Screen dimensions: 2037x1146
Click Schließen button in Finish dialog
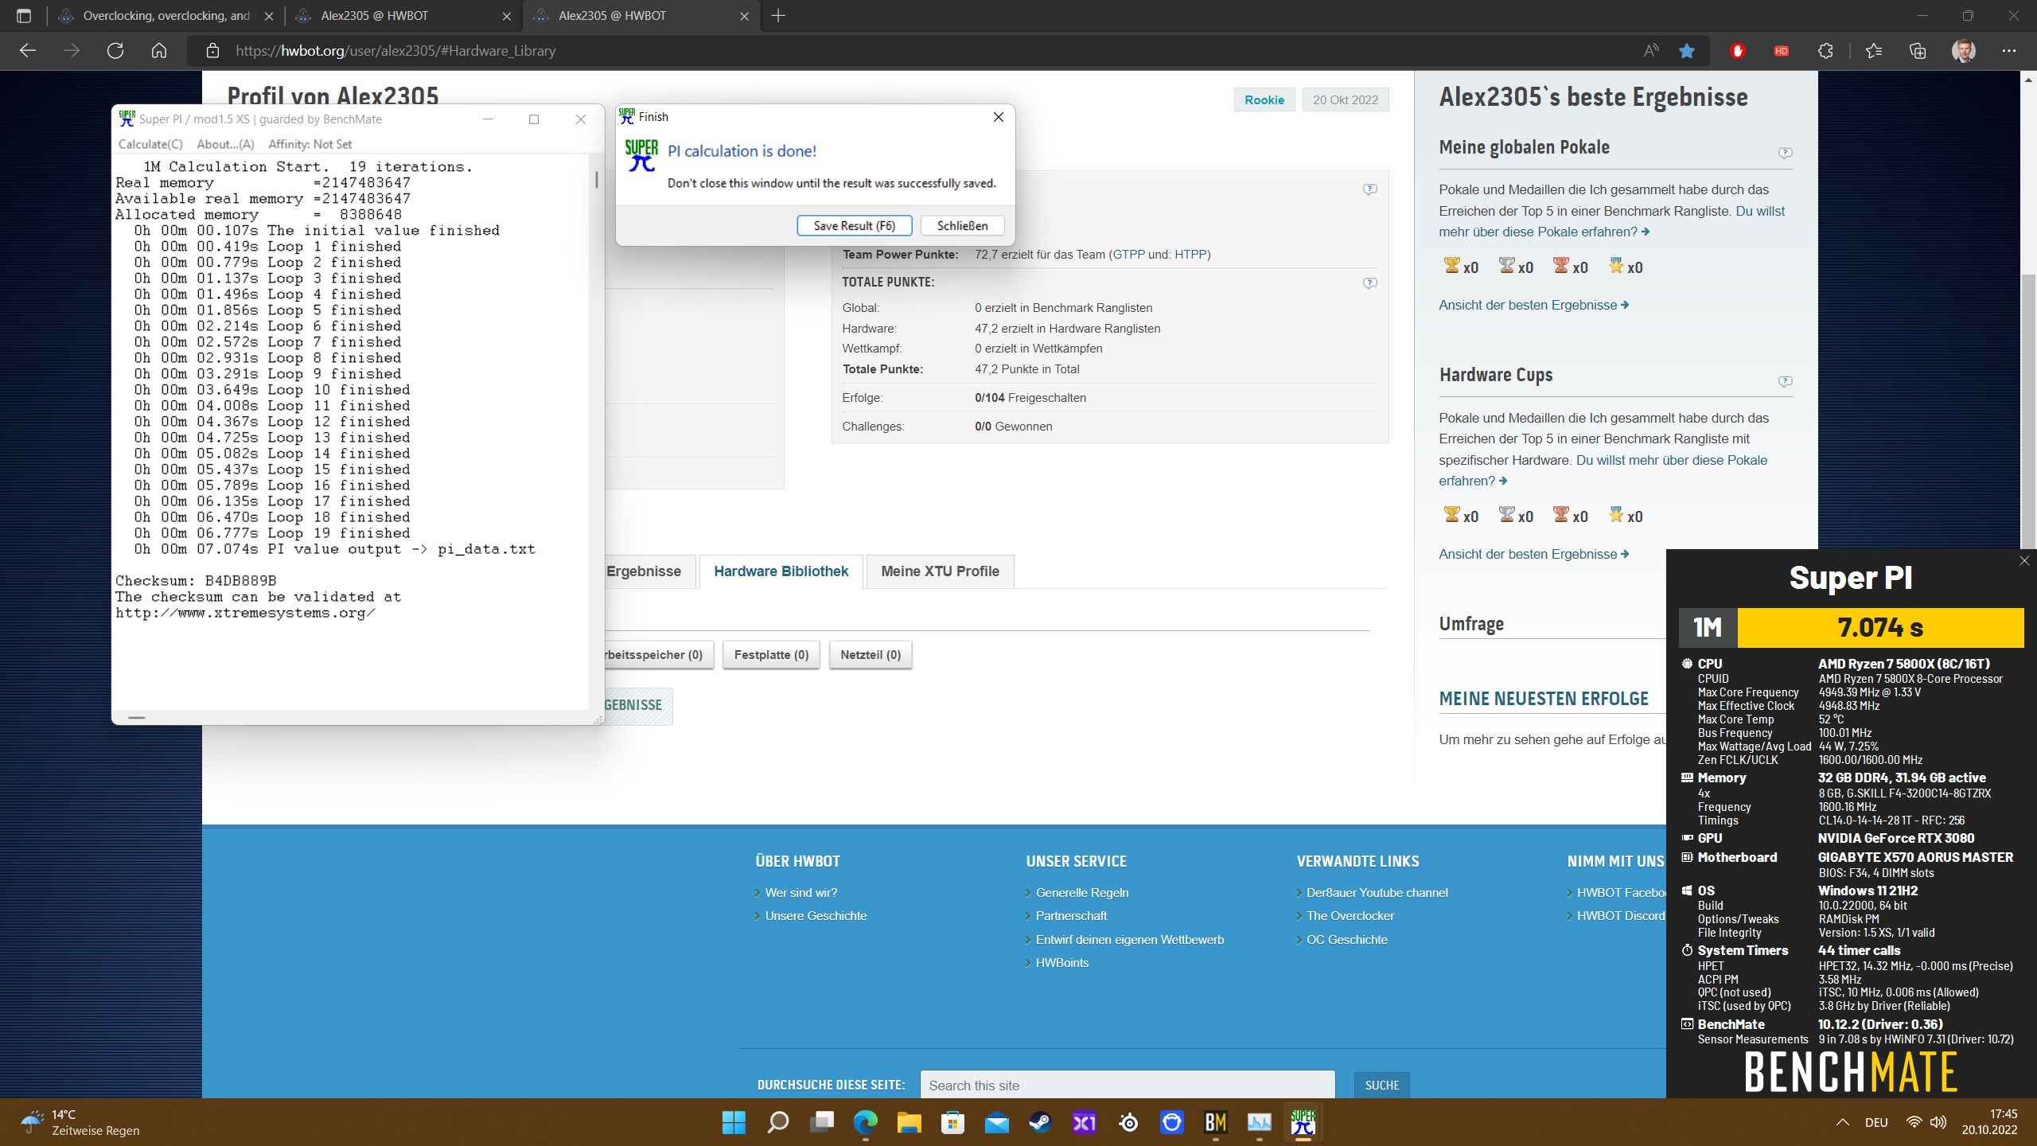click(962, 226)
